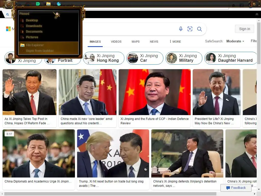261x196 pixels.
Task: Click 'China made Xi new core leader' caption
Action: [x=86, y=121]
